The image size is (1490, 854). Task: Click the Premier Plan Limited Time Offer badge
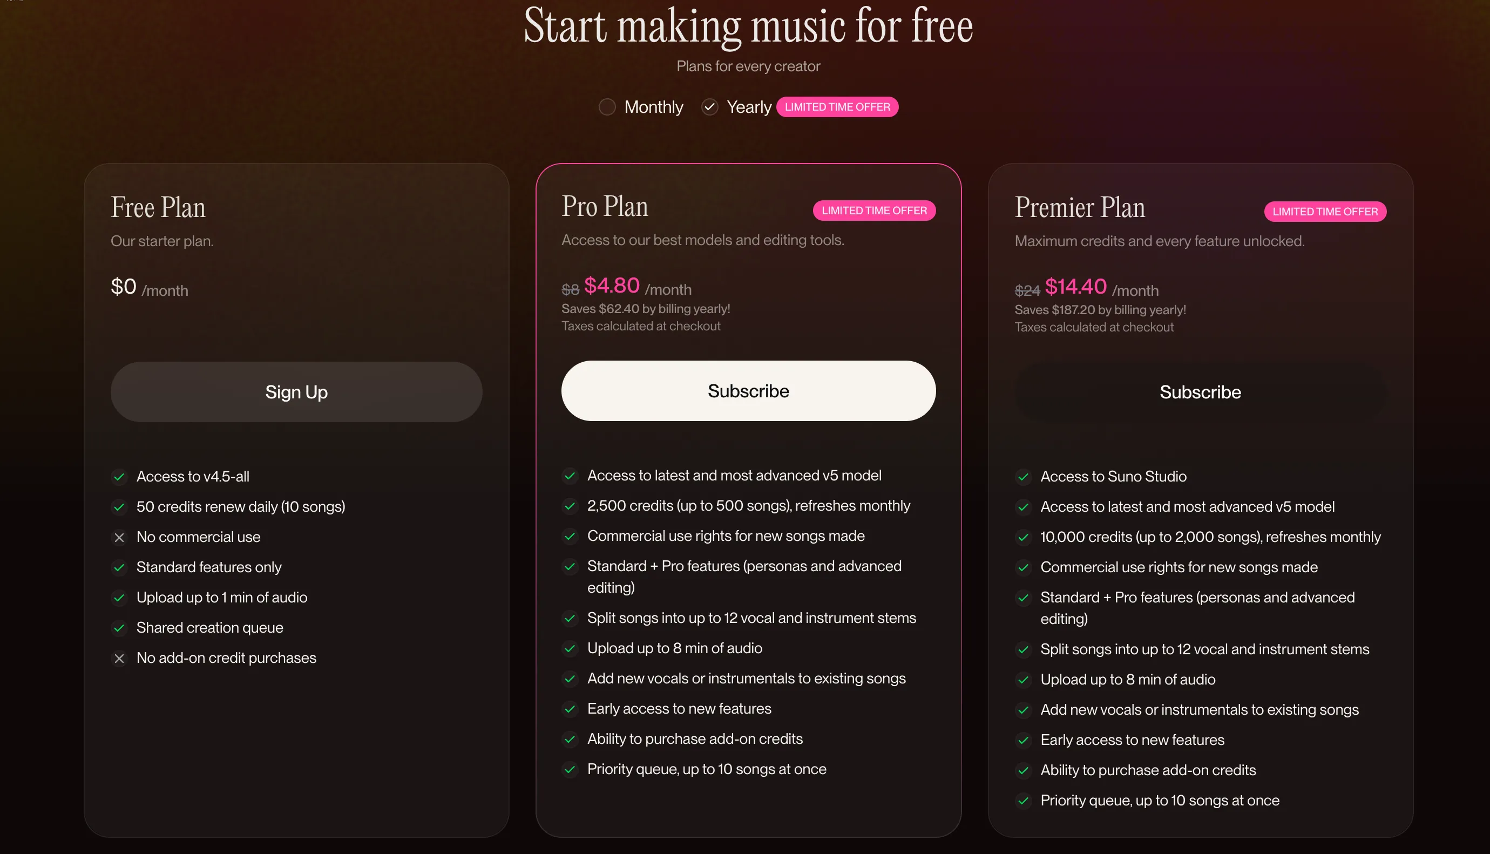pyautogui.click(x=1325, y=212)
